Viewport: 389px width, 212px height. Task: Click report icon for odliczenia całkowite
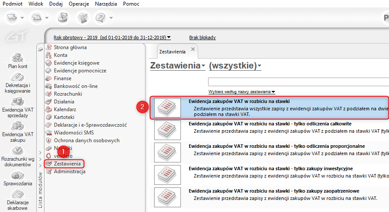pyautogui.click(x=168, y=130)
